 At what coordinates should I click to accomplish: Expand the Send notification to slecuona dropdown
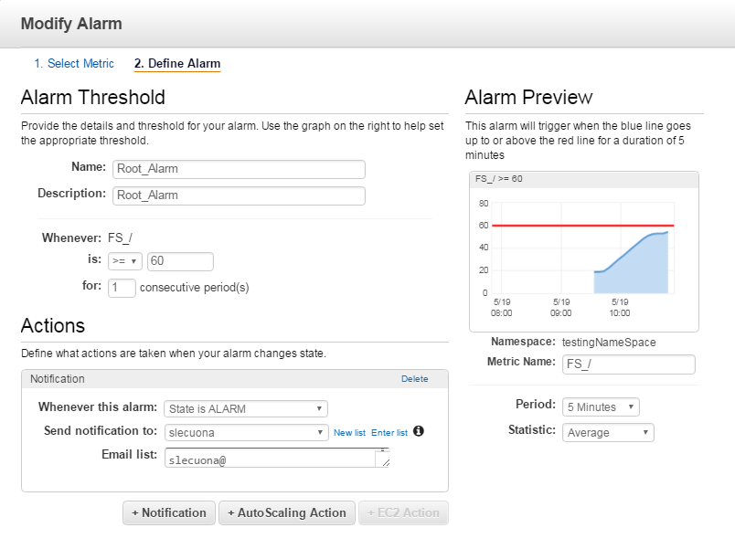246,432
